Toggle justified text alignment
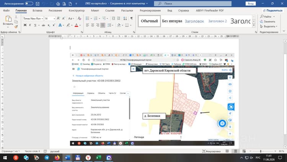Screen dimensions: 287x162 (103, 25)
